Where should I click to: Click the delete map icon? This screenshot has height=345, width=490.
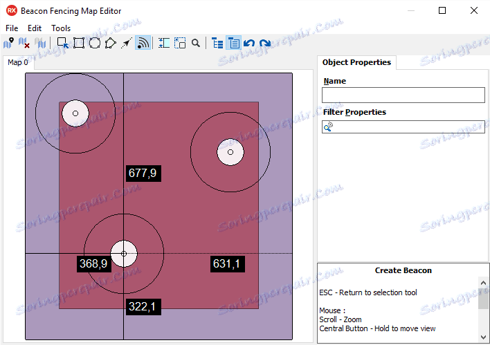click(24, 43)
